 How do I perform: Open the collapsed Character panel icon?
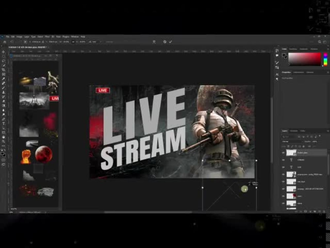[x=277, y=74]
